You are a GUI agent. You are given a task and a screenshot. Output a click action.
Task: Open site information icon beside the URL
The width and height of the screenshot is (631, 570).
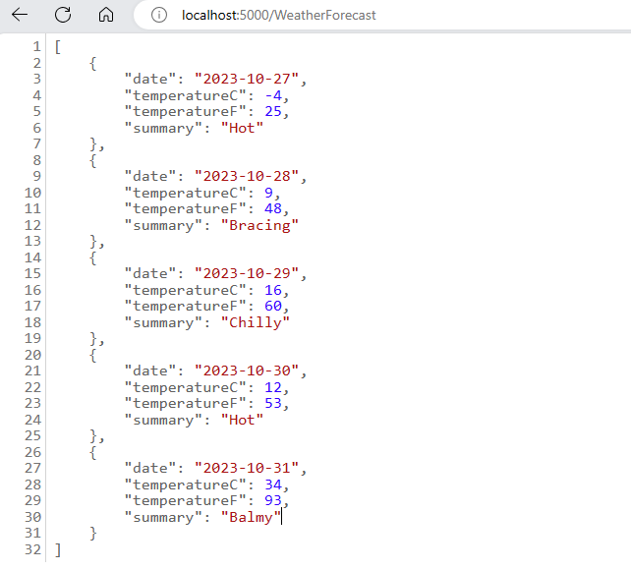click(x=160, y=16)
